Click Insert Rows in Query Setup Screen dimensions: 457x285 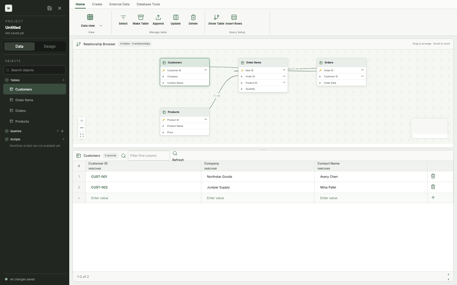(x=234, y=20)
